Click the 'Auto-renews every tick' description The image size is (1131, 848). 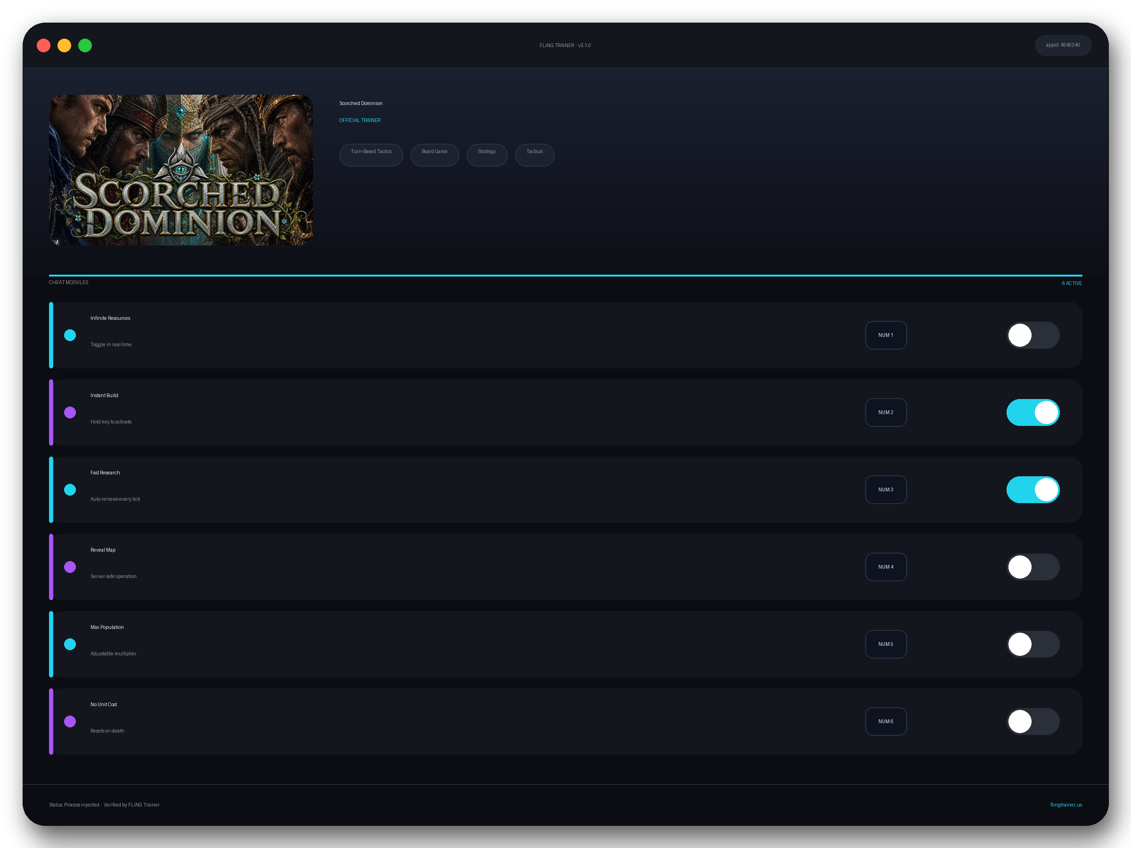pyautogui.click(x=115, y=499)
